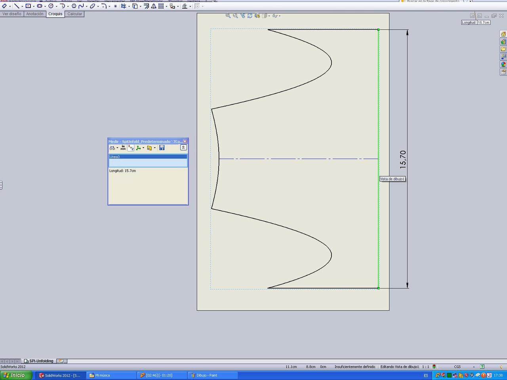Image resolution: width=507 pixels, height=380 pixels.
Task: Select the Trim Entities tool
Action: (x=124, y=6)
